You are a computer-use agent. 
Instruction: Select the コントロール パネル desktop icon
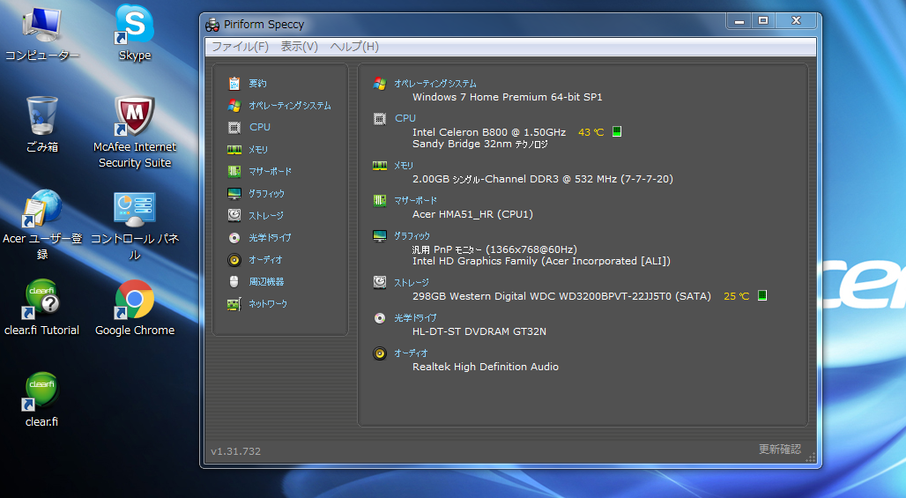[135, 209]
